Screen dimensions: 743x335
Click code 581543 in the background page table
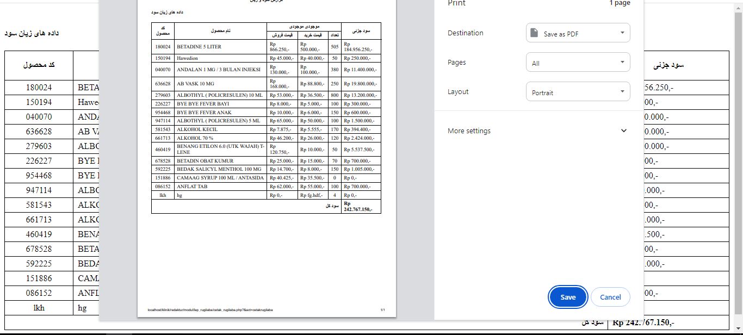coord(39,205)
